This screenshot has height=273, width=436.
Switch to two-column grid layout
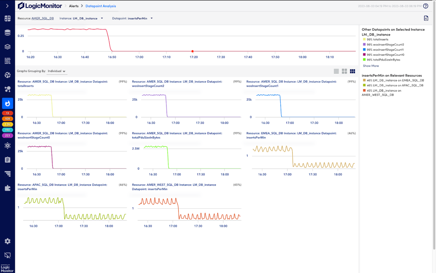click(344, 71)
